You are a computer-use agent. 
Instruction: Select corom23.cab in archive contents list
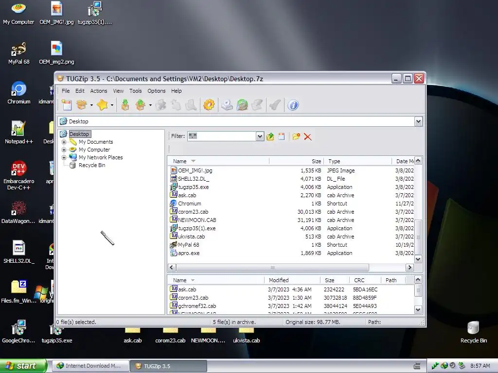pyautogui.click(x=193, y=298)
